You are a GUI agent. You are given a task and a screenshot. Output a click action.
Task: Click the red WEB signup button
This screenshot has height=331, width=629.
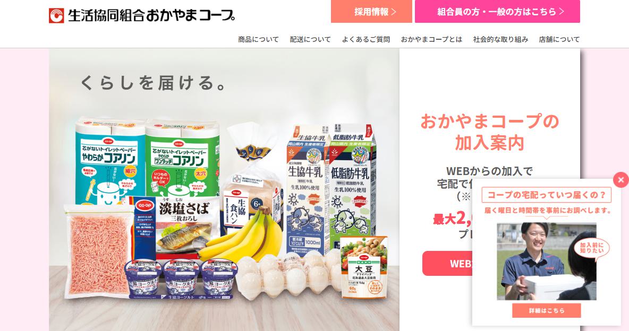pyautogui.click(x=447, y=263)
